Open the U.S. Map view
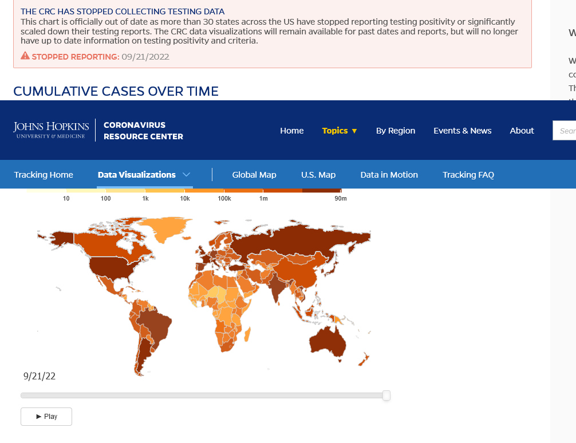Screen dimensions: 576x443 tap(318, 175)
